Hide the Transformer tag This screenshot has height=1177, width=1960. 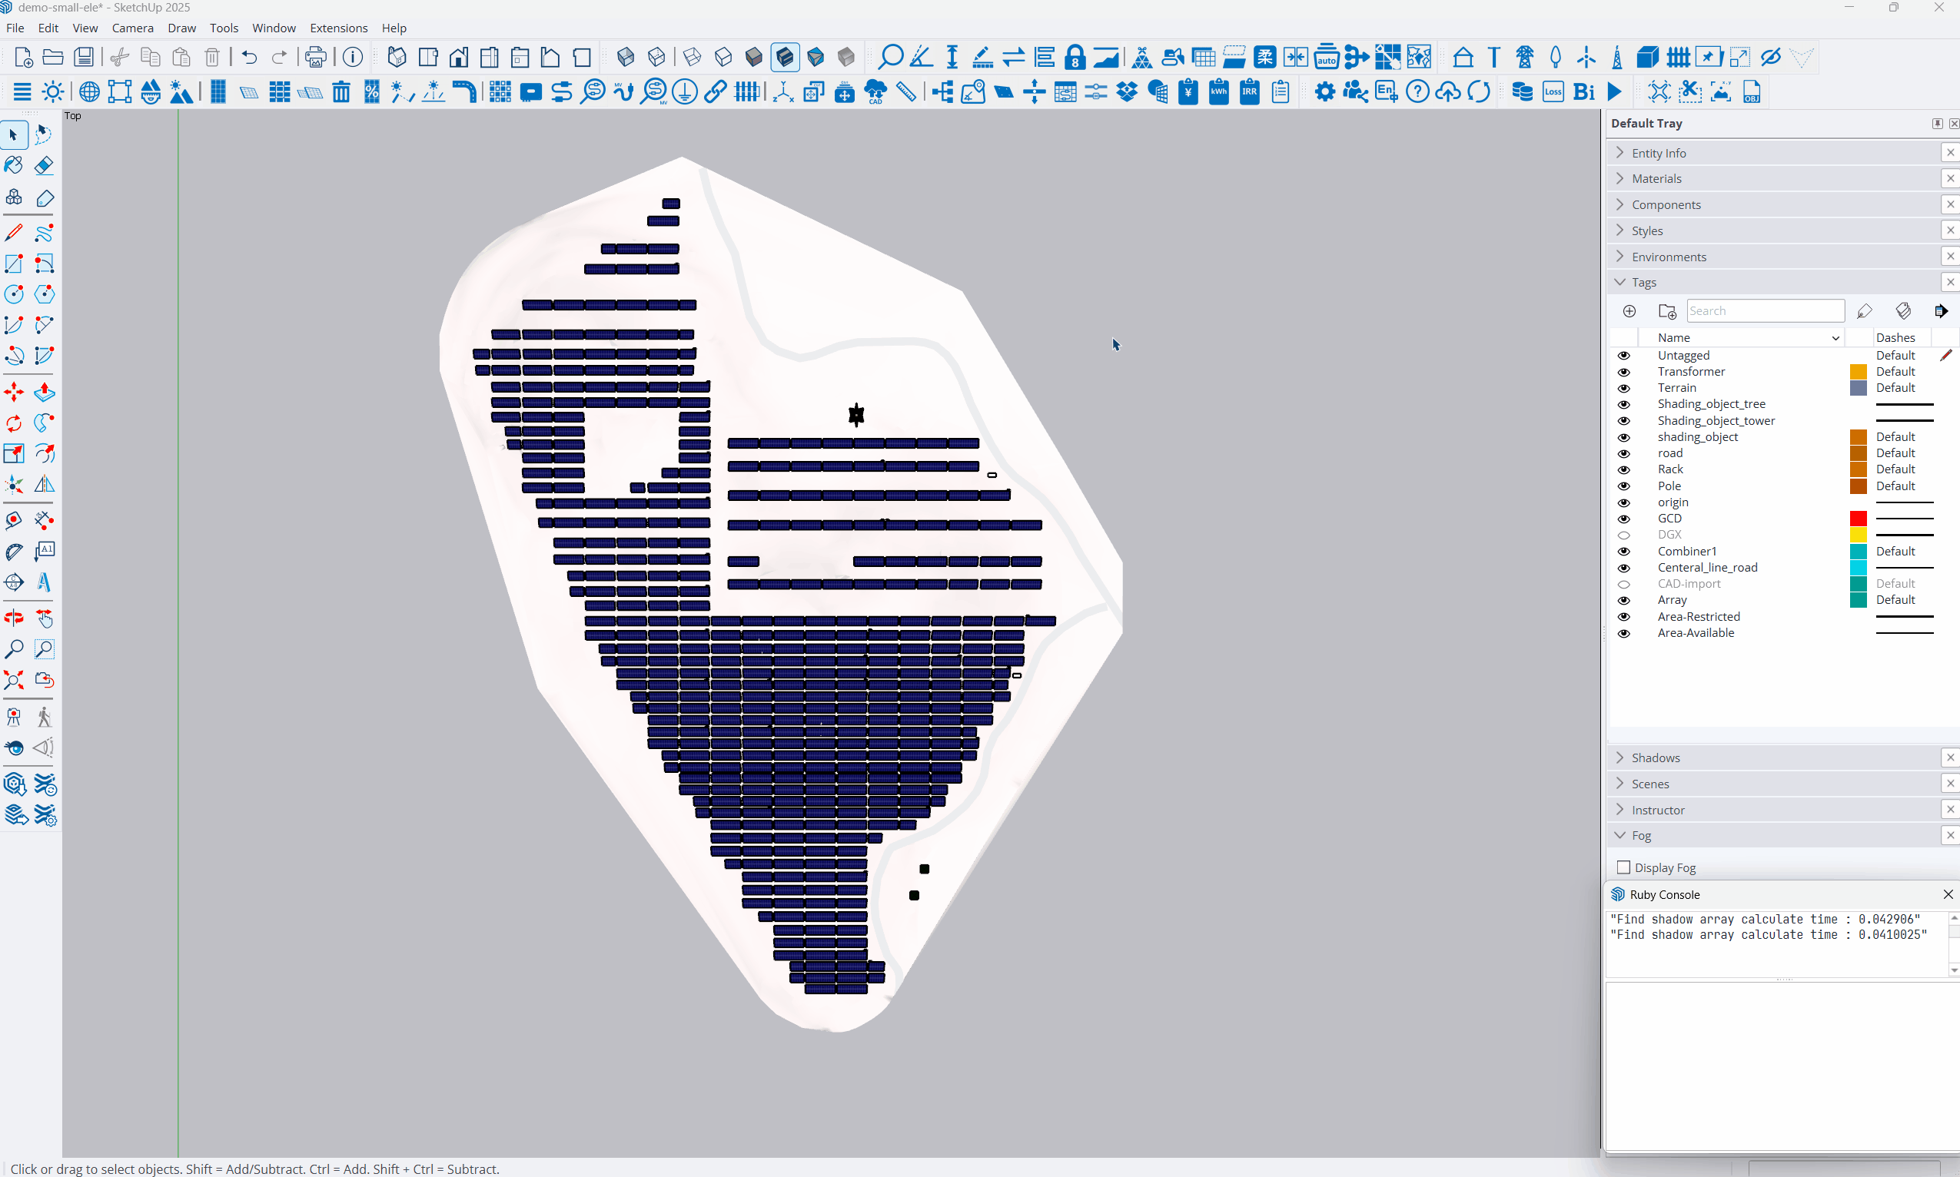click(1623, 372)
